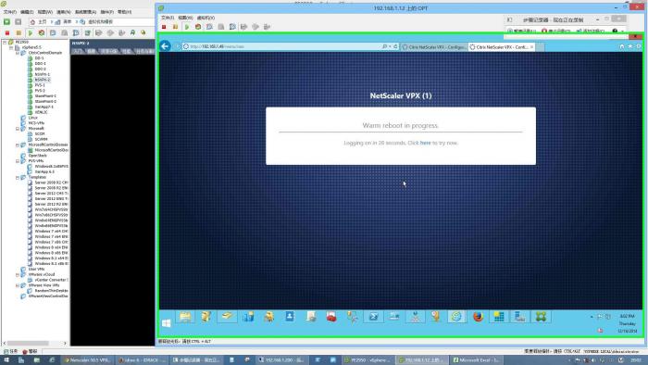Power off VM using console window's red stop icon

pyautogui.click(x=164, y=27)
